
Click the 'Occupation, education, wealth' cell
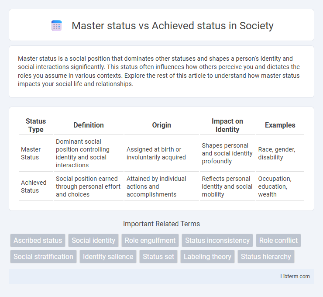pyautogui.click(x=280, y=186)
